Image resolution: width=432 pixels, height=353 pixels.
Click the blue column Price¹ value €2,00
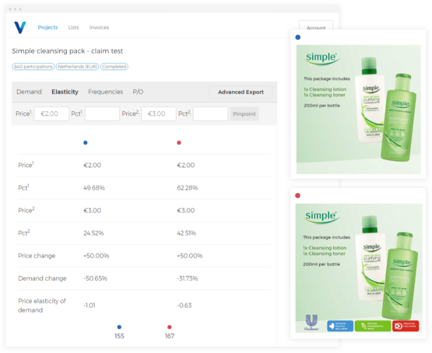click(92, 165)
